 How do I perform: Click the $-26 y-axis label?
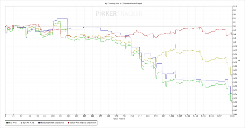[235, 78]
